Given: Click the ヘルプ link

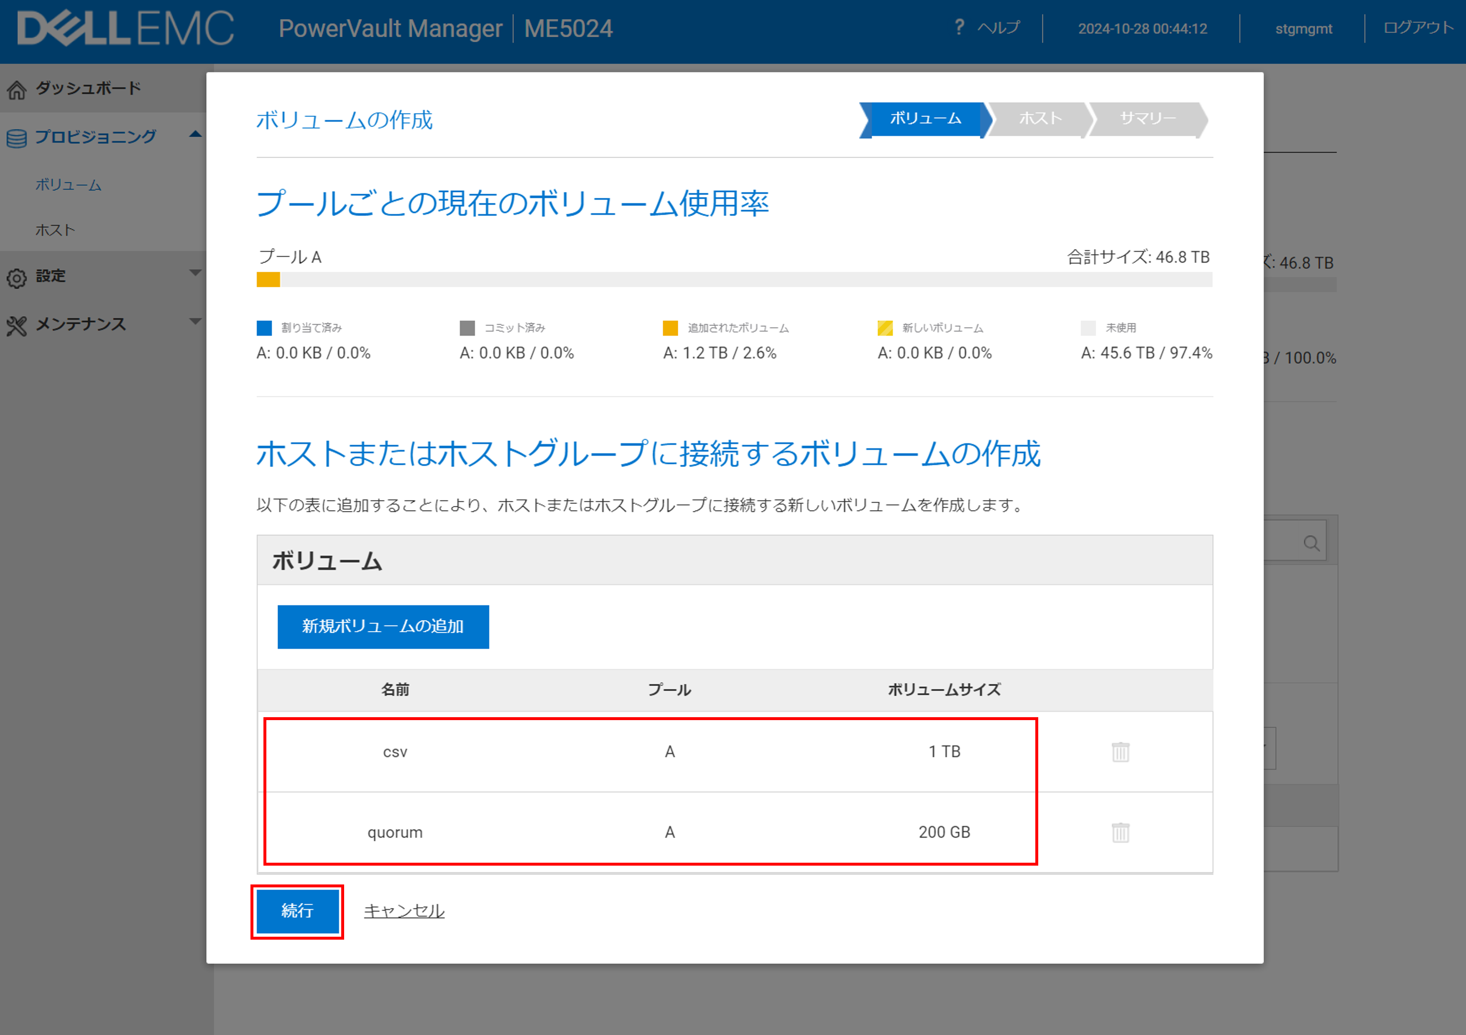Looking at the screenshot, I should click(x=999, y=28).
